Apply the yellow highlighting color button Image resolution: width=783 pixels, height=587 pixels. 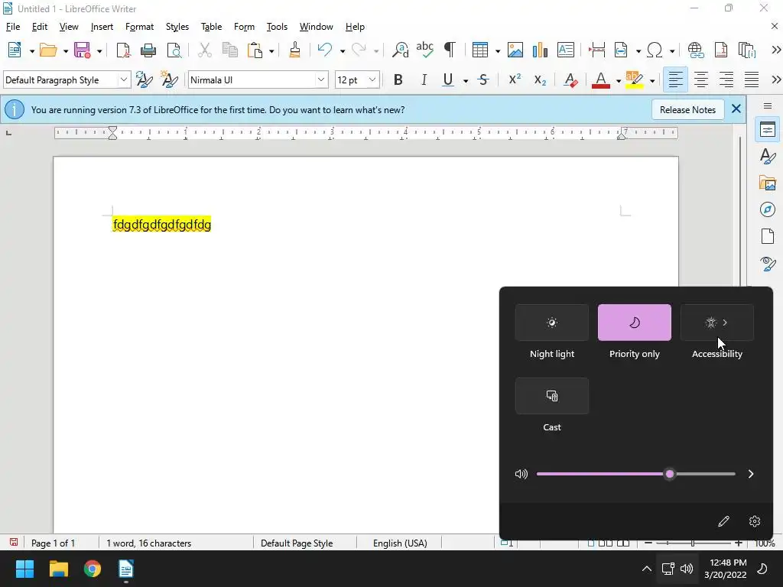coord(634,79)
